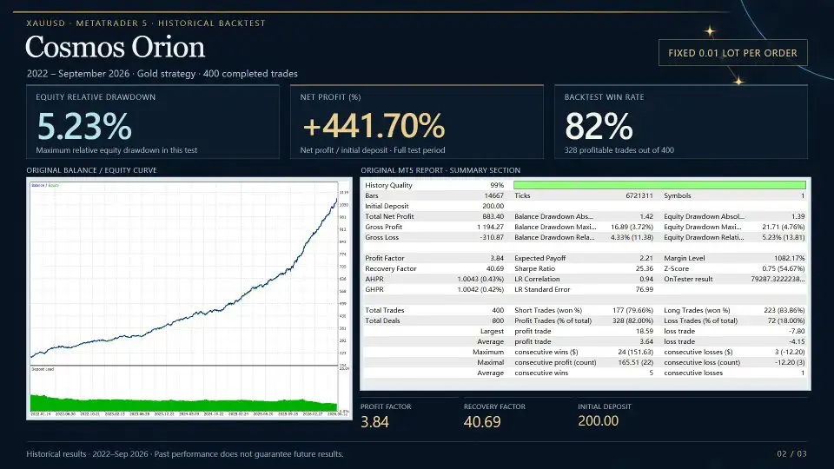
Task: Click the table value 5.23% (13.81)
Action: [784, 237]
